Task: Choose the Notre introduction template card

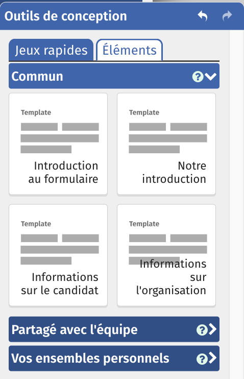Action: point(166,144)
